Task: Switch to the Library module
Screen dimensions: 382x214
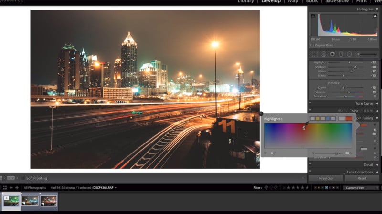Action: (x=245, y=1)
